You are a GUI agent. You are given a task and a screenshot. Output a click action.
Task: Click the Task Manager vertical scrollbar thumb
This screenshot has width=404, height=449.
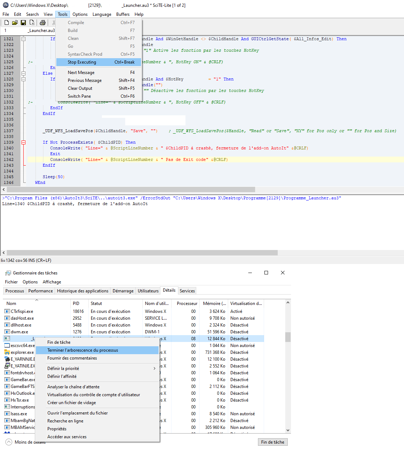(288, 337)
